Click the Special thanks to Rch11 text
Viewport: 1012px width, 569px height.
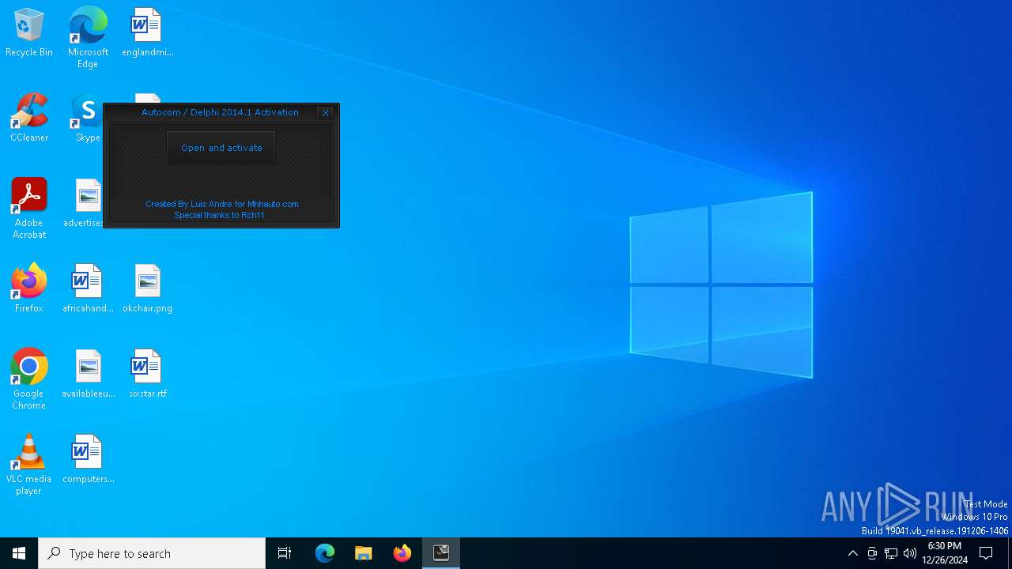[x=220, y=215]
